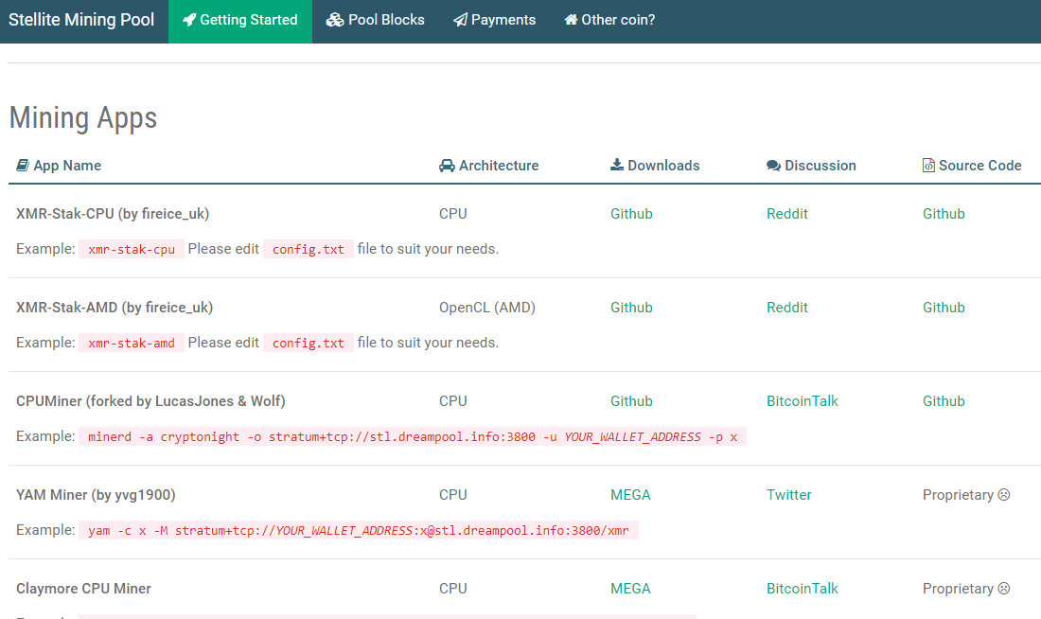Click the chat bubbles icon beside Discussion
Viewport: 1041px width, 619px height.
773,166
